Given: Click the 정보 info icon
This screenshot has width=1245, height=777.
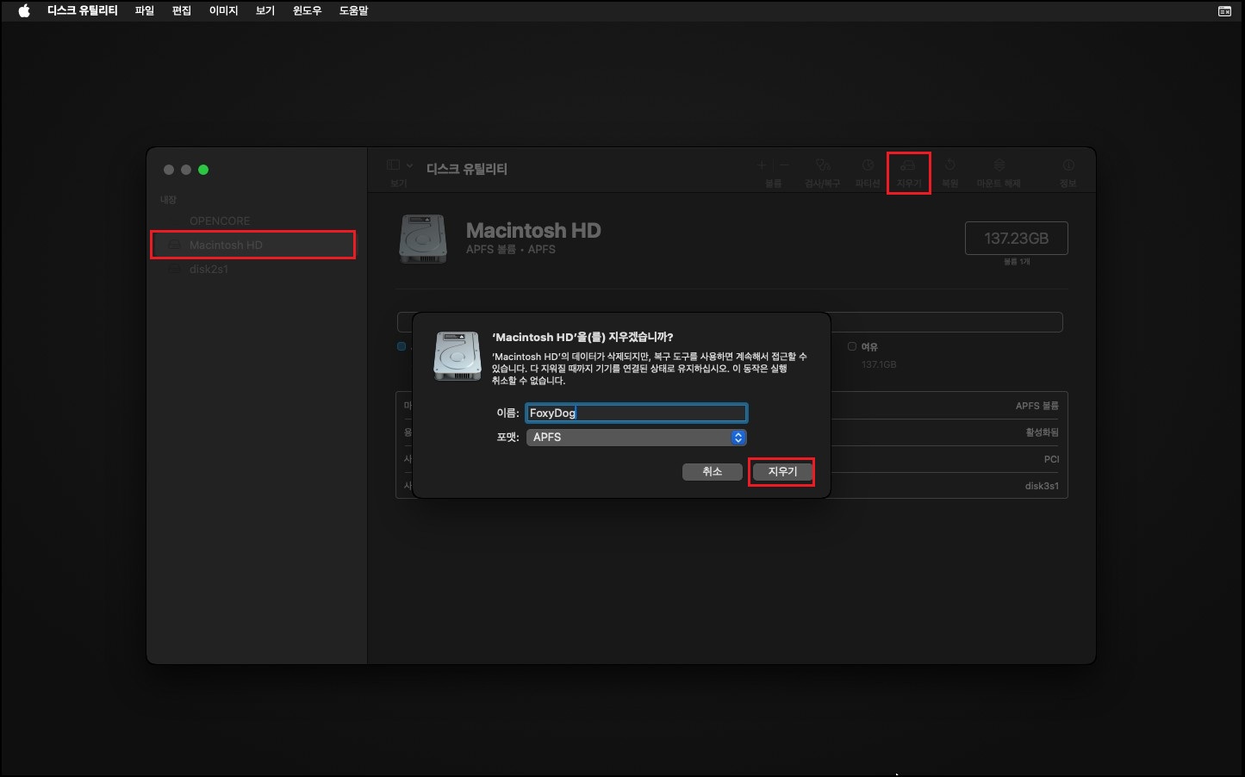Looking at the screenshot, I should pyautogui.click(x=1068, y=165).
